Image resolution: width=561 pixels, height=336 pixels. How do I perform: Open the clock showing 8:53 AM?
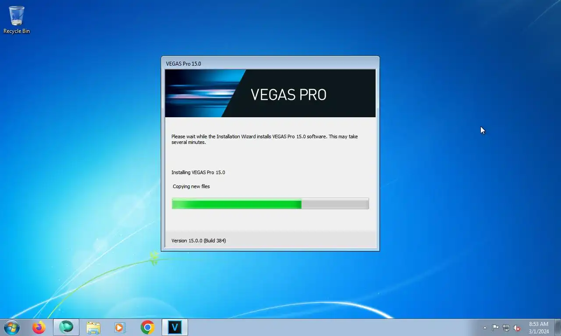[x=539, y=328]
